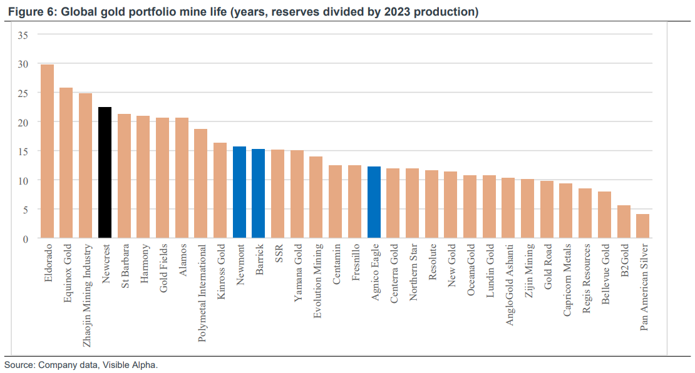The height and width of the screenshot is (373, 695).
Task: Click the '15' y-axis tick label
Action: [x=23, y=151]
